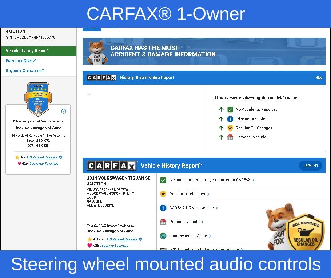Click the verified shield icon beside 4.9 / 5.0 reviews
The image size is (331, 278).
[x=140, y=239]
